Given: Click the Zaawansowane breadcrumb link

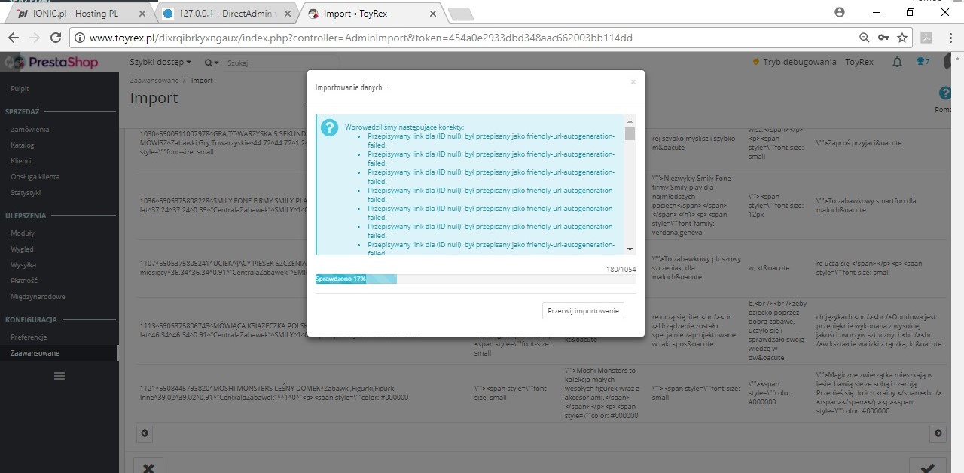Looking at the screenshot, I should point(154,81).
